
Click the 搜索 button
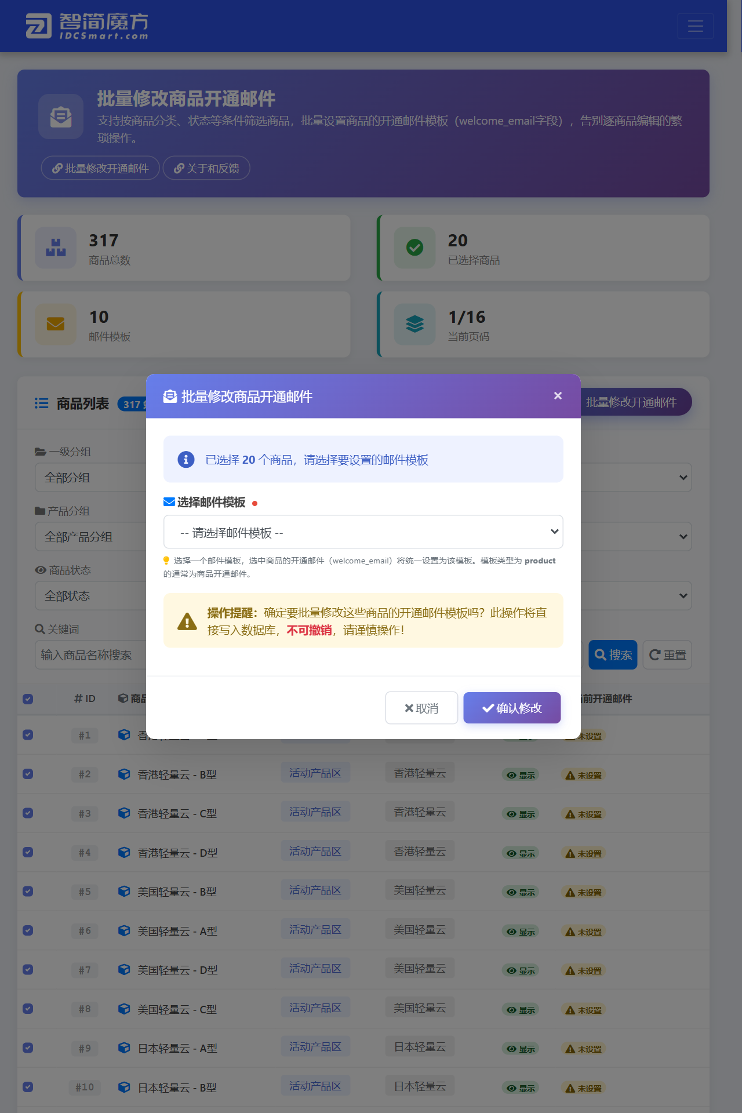pos(613,655)
